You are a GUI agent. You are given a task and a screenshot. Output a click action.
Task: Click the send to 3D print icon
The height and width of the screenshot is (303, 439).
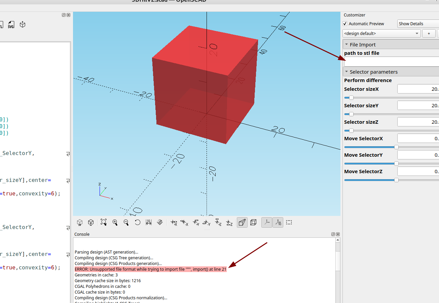[23, 25]
